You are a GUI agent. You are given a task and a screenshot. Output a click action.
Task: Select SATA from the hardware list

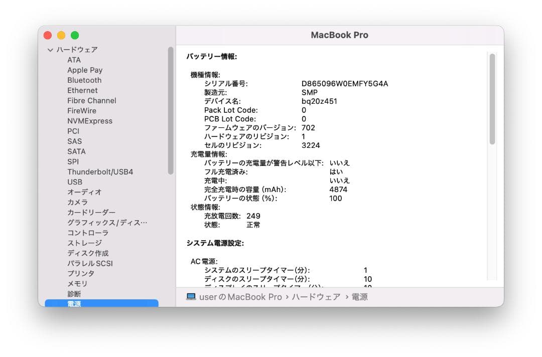click(76, 151)
